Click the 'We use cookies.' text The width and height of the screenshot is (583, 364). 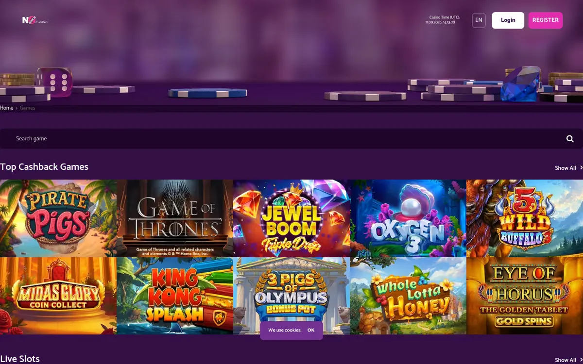[x=285, y=330]
